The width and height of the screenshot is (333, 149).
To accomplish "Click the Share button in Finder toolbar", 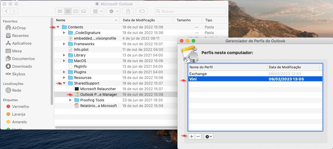I will pos(128,11).
